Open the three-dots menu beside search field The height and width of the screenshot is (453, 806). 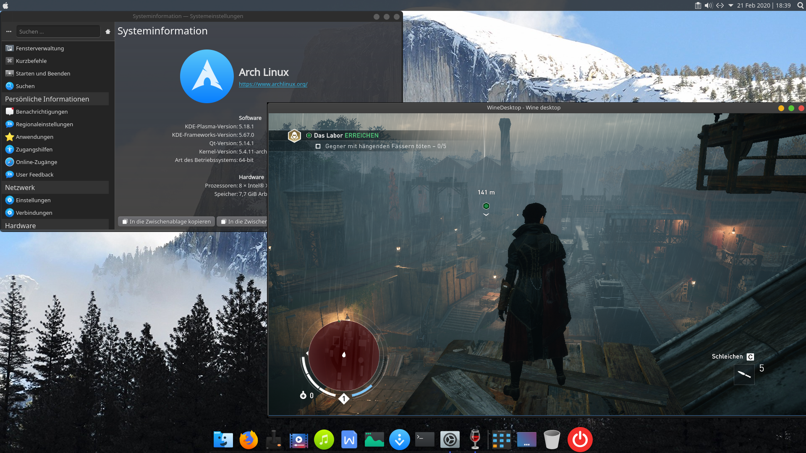(9, 31)
